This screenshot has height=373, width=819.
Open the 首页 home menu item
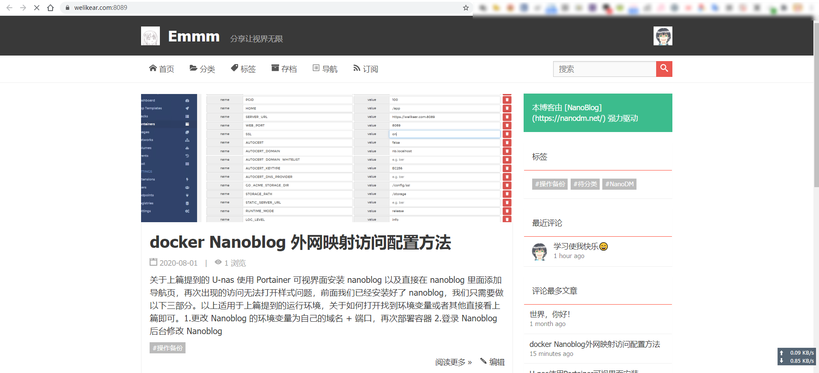pos(162,69)
